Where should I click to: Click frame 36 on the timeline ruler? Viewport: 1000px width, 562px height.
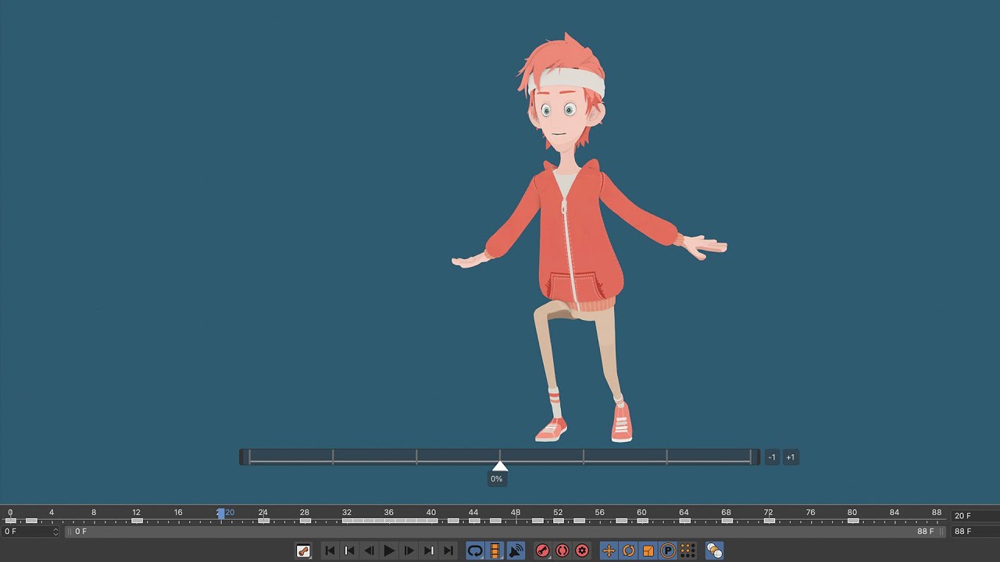(x=388, y=512)
